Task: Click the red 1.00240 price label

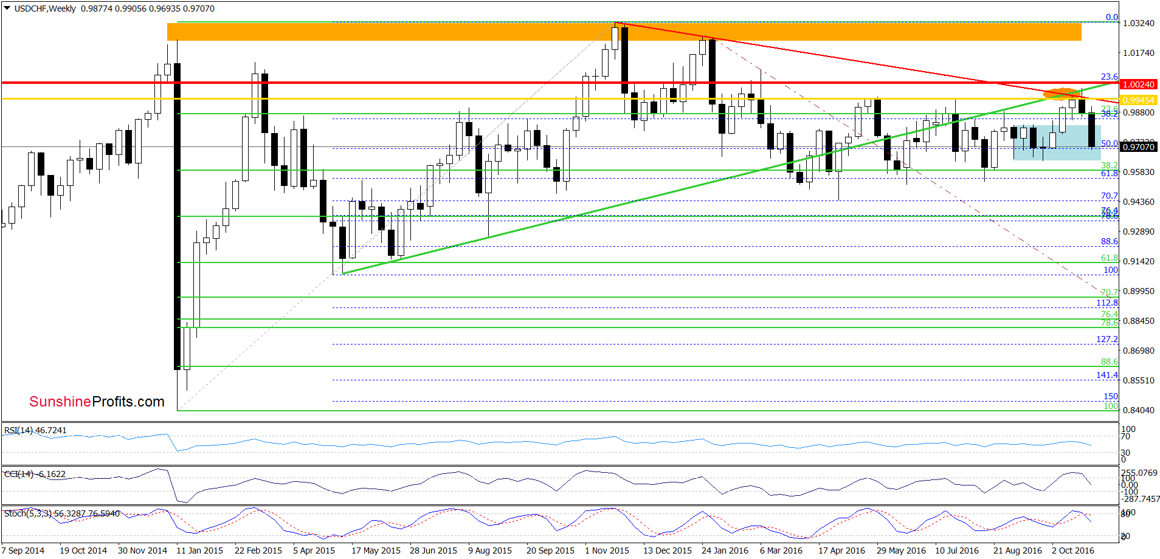Action: coord(1139,84)
